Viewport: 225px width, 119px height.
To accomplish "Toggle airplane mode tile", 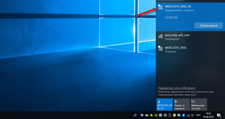I will tap(182, 105).
